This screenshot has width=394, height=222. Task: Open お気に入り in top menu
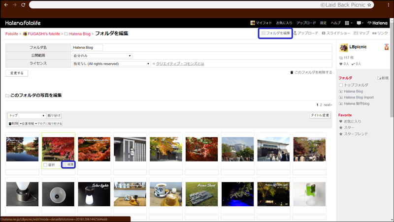[x=284, y=23]
